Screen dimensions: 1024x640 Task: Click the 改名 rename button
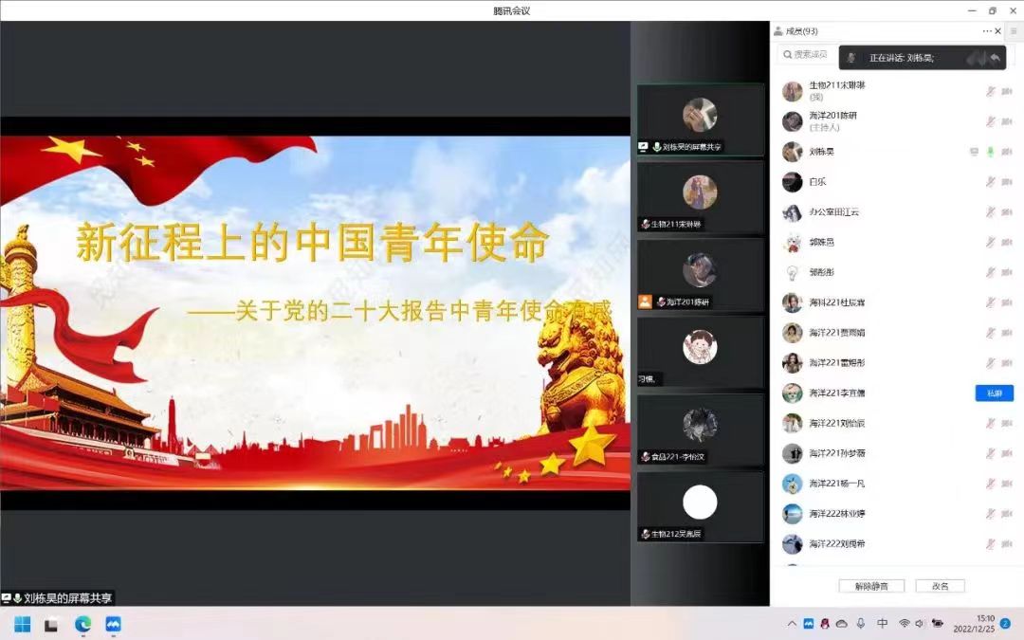point(940,586)
